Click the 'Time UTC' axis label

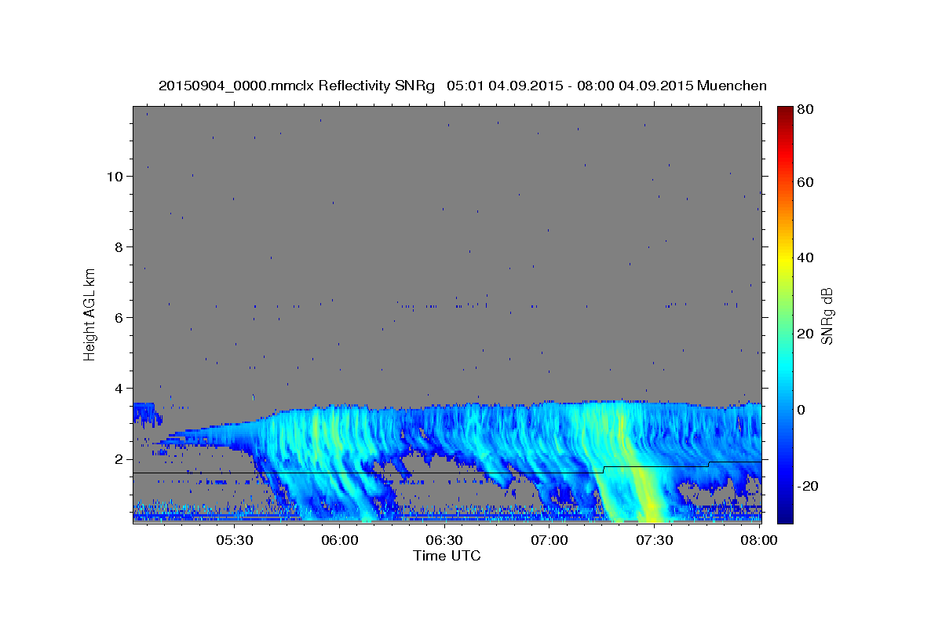point(447,556)
